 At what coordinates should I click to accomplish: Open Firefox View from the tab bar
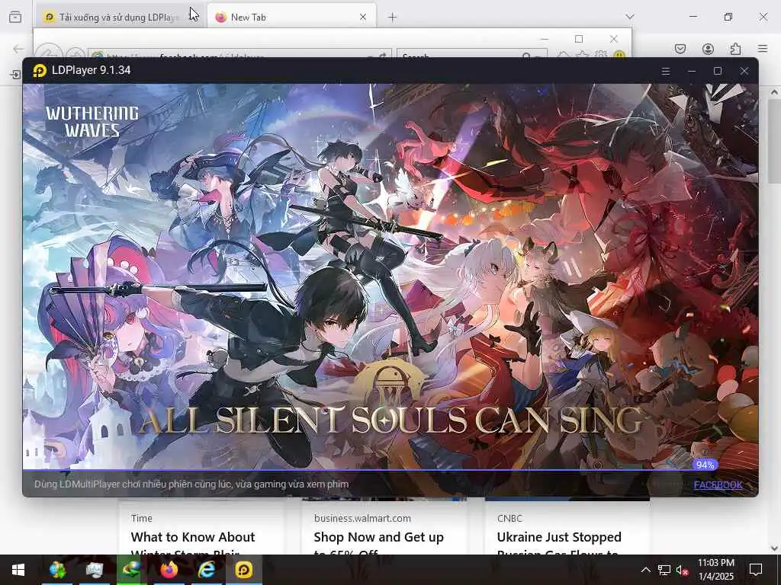click(15, 18)
